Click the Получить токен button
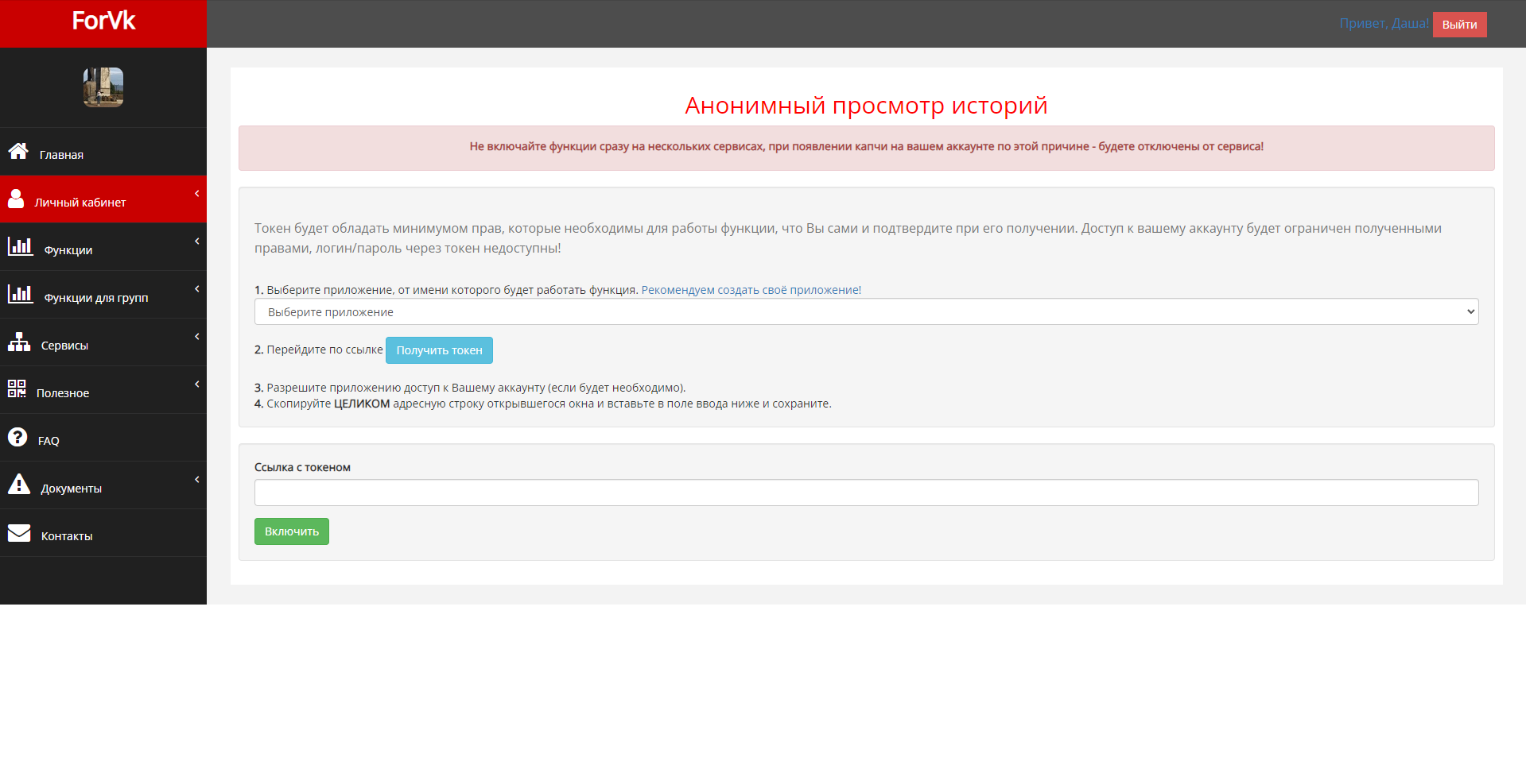Image resolution: width=1526 pixels, height=765 pixels. (439, 350)
